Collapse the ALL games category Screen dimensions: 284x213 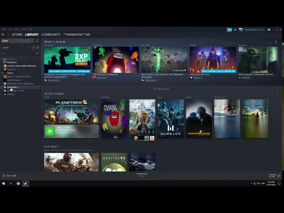point(2,59)
